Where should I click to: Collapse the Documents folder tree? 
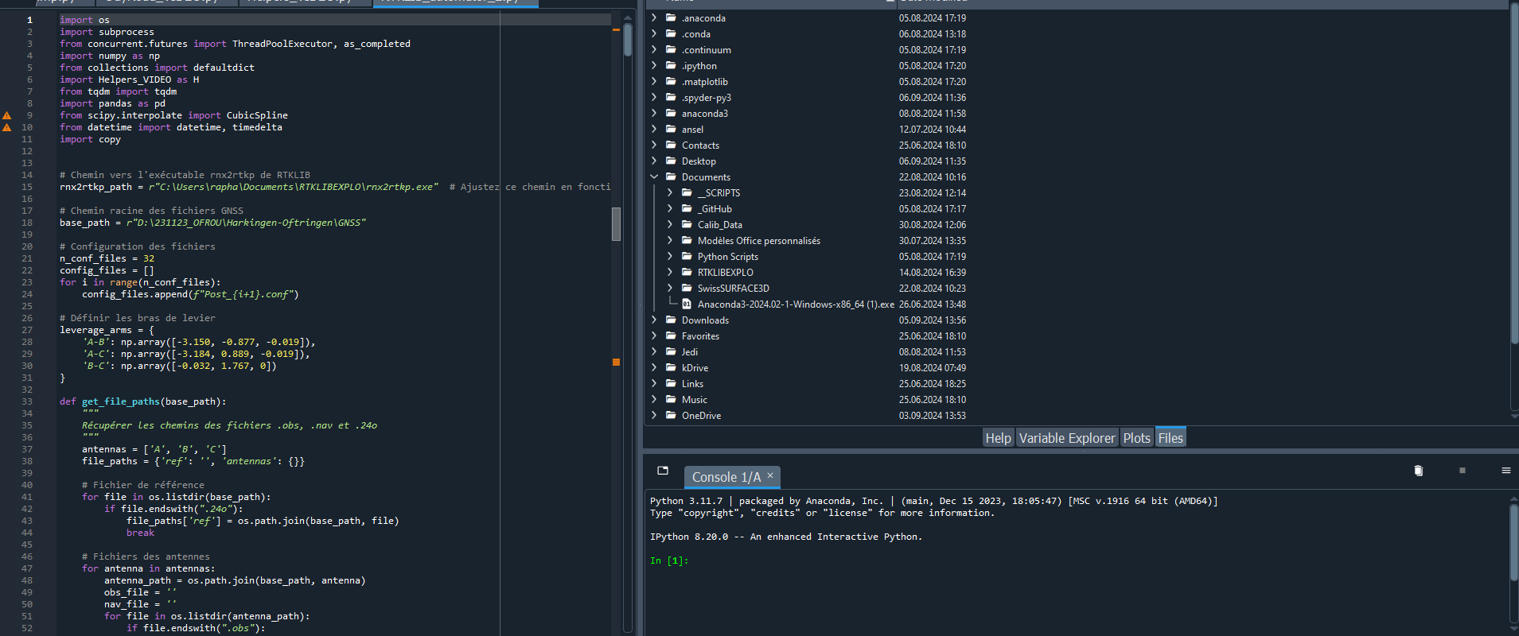654,177
